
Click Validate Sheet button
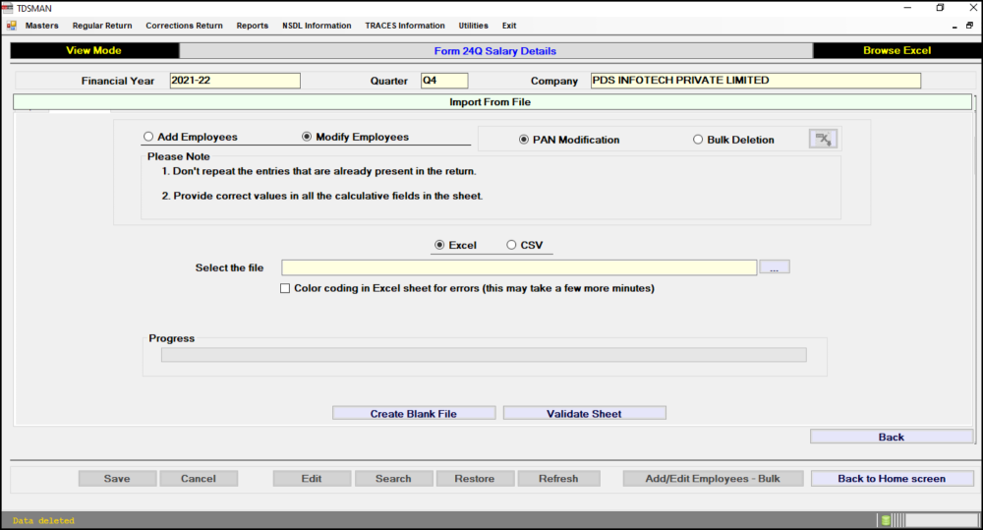tap(584, 413)
